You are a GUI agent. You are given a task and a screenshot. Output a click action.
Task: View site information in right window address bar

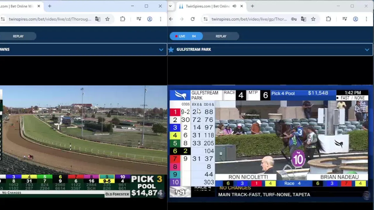coord(205,19)
